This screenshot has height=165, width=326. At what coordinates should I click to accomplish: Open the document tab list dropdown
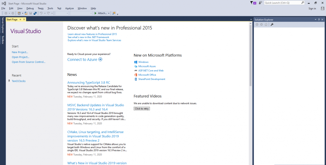(x=251, y=19)
